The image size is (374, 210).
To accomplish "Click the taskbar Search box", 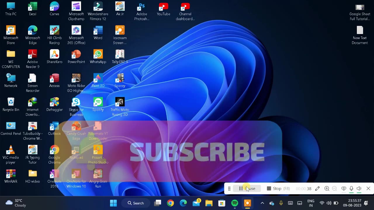I will coord(136,203).
